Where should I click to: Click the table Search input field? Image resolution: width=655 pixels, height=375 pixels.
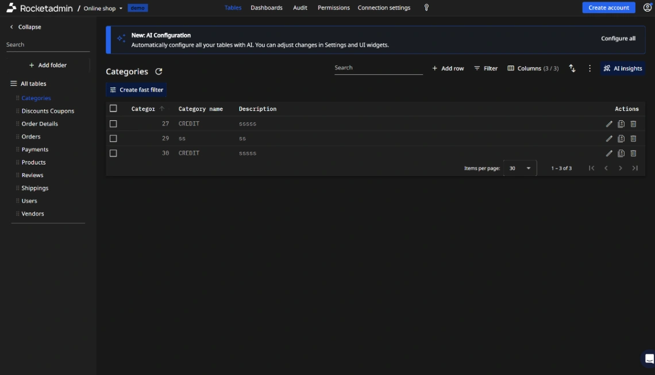pos(379,68)
